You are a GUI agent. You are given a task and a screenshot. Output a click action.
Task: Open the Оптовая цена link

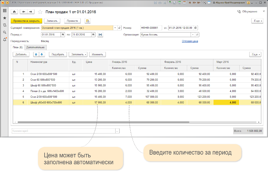click(x=190, y=41)
